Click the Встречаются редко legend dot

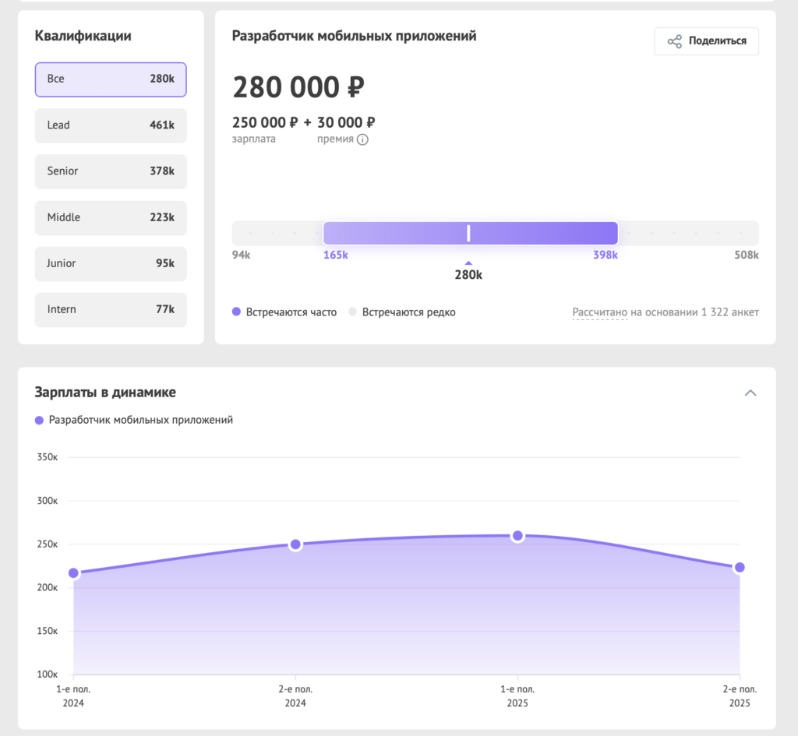pyautogui.click(x=352, y=312)
